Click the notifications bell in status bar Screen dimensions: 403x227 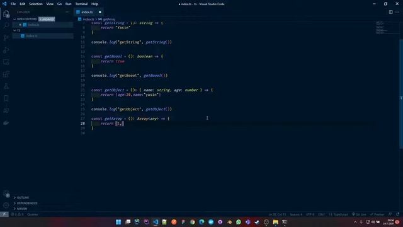[397, 214]
